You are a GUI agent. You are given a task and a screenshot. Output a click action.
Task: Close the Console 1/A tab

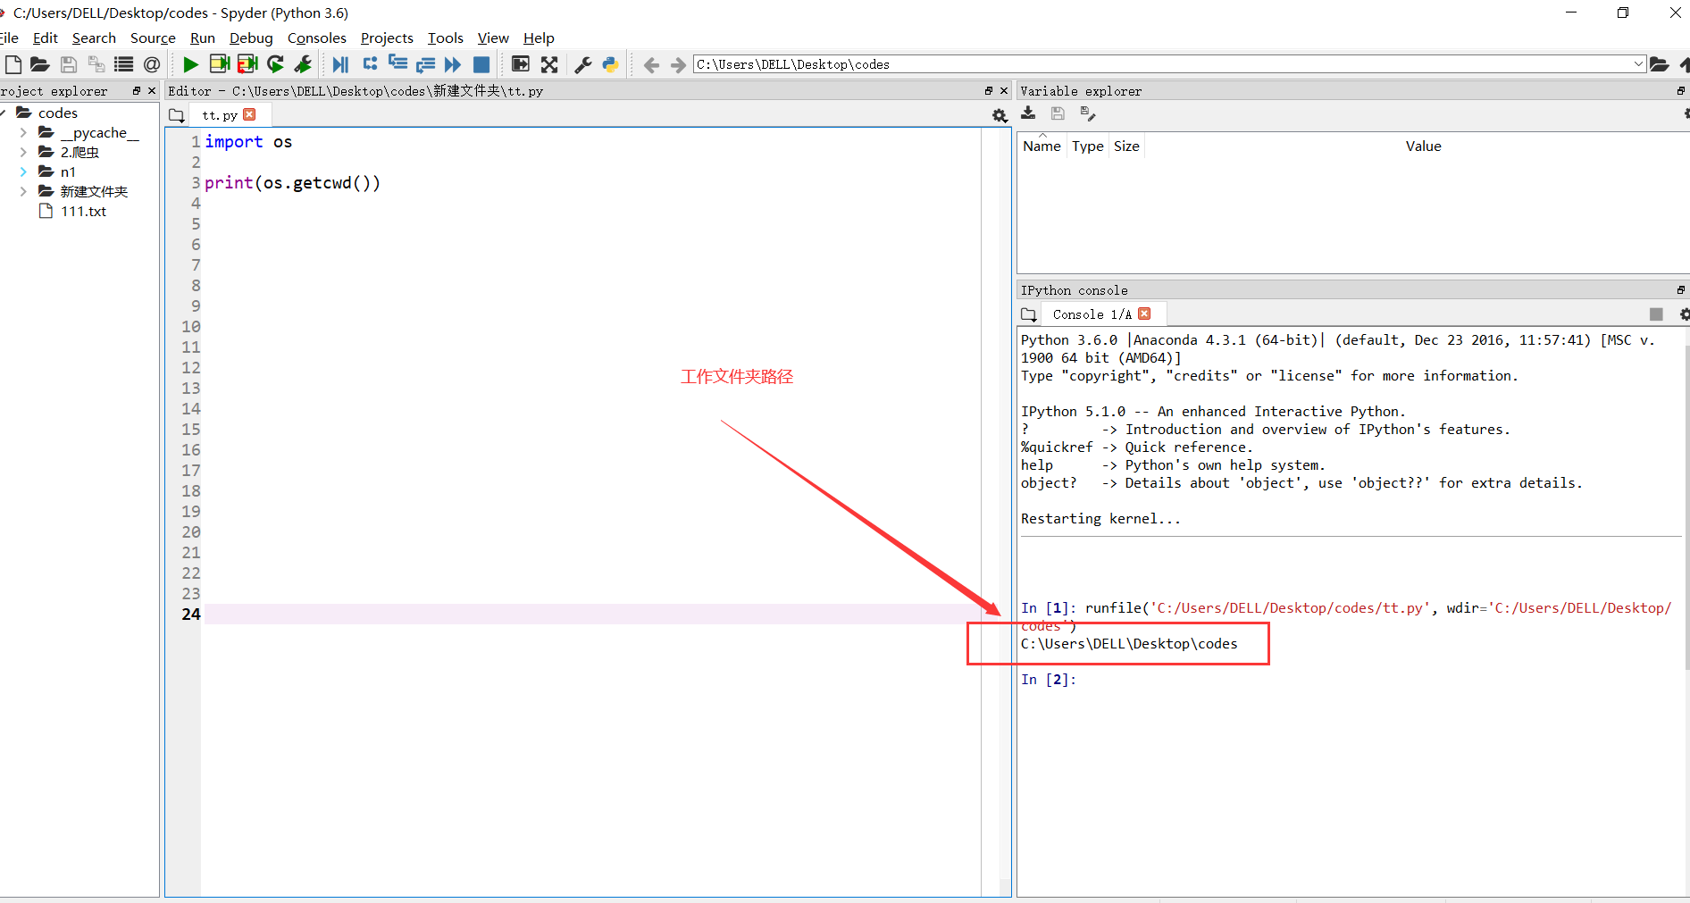click(1144, 314)
